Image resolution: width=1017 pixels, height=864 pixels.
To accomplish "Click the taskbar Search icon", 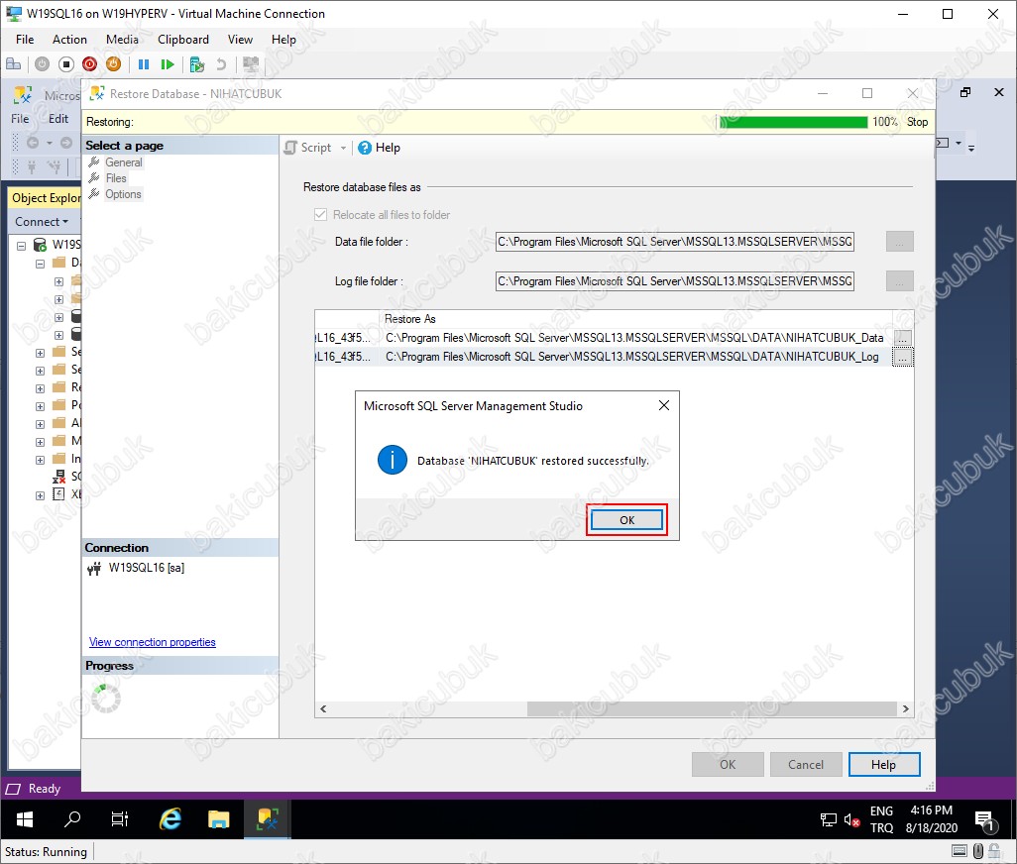I will point(72,819).
